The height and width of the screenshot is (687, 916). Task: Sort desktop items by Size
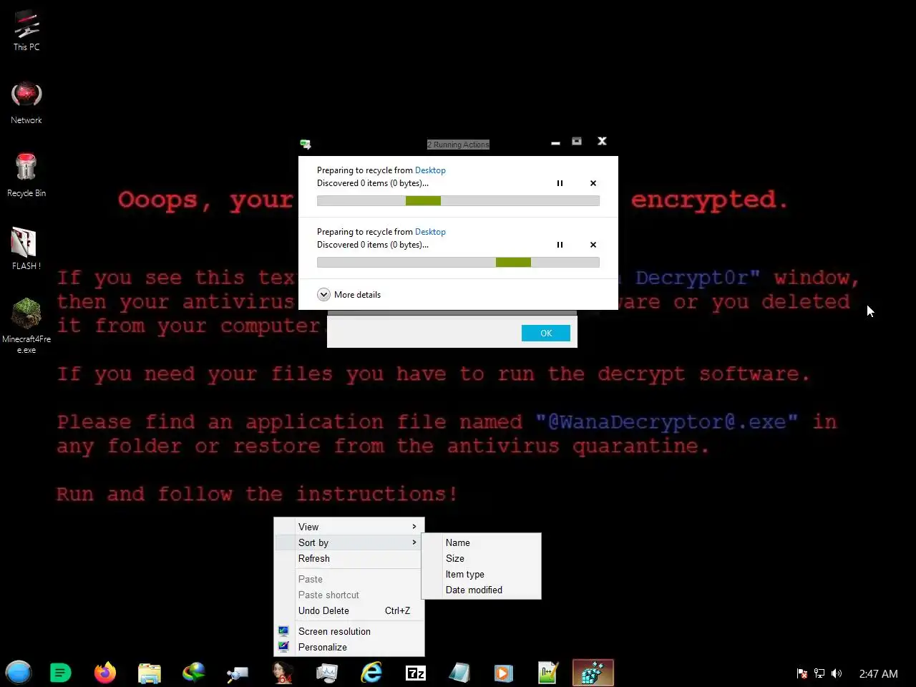481,558
